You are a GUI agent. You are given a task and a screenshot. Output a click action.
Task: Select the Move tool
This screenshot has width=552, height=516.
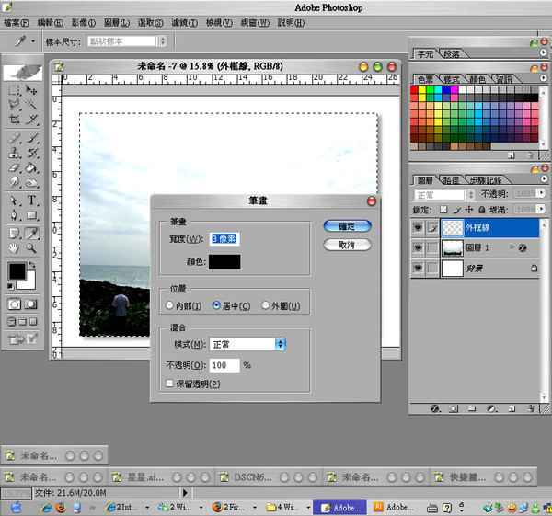coord(32,90)
